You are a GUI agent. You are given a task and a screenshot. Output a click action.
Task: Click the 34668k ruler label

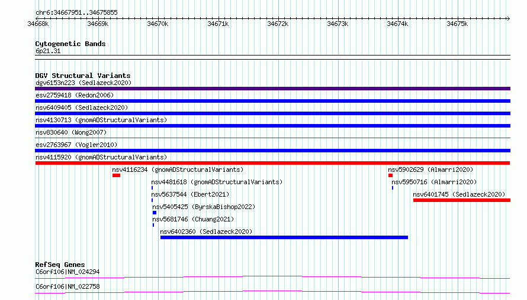[x=38, y=24]
